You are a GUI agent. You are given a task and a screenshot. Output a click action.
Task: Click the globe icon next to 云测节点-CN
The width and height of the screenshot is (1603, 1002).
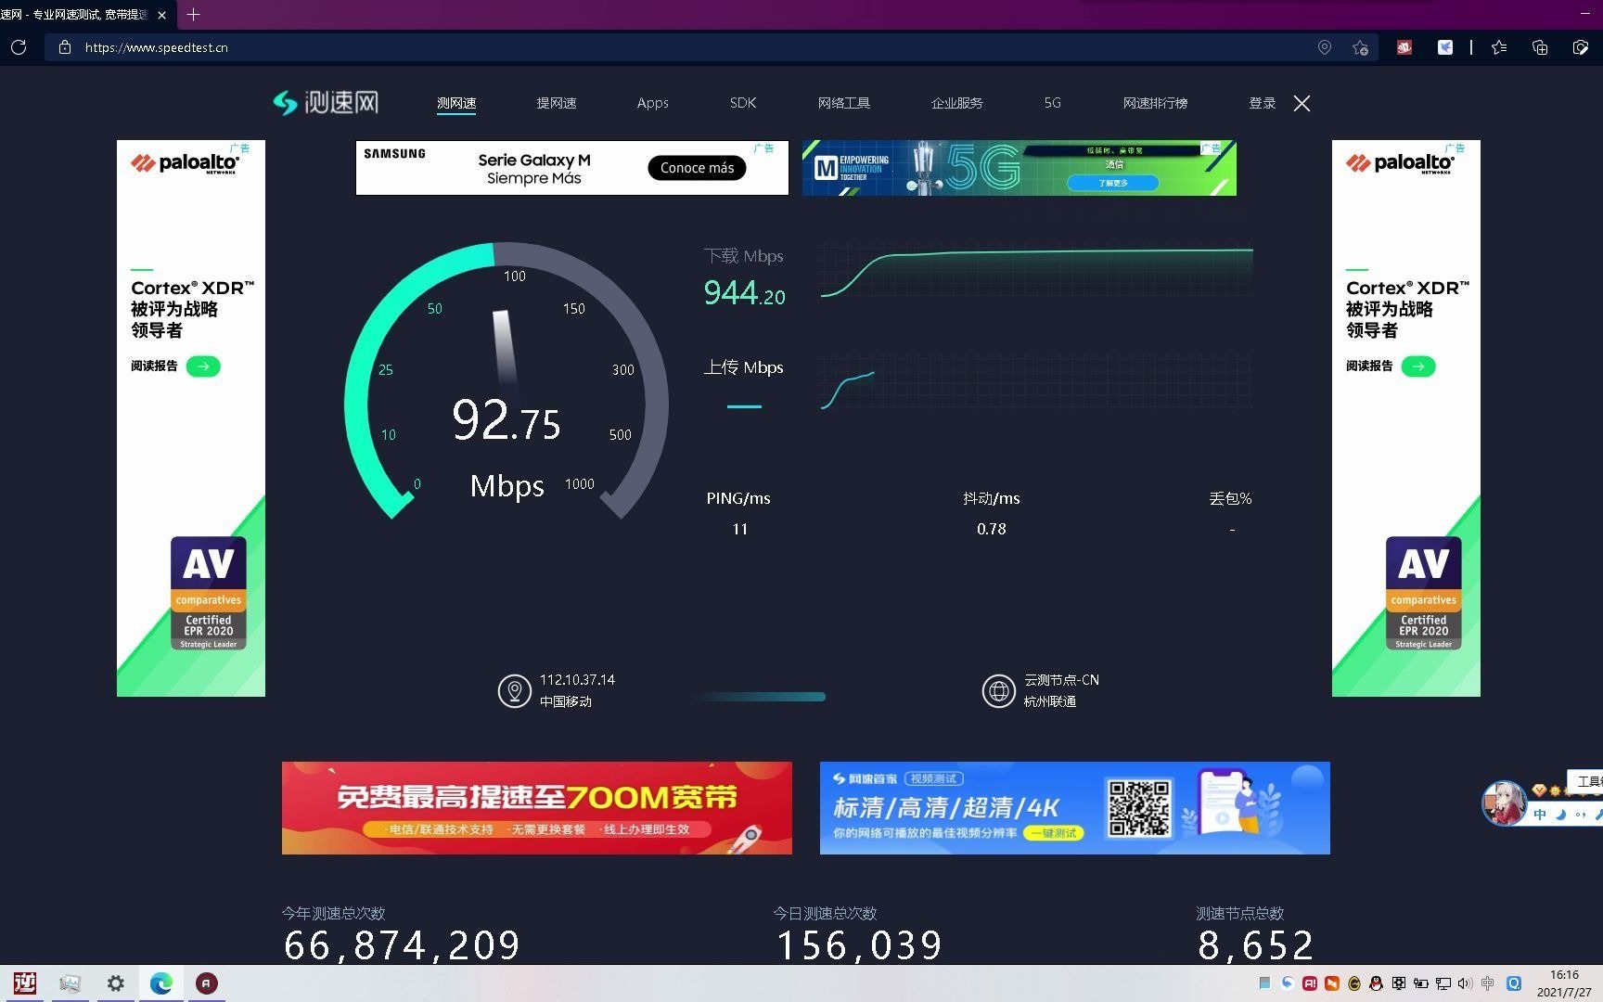coord(998,691)
